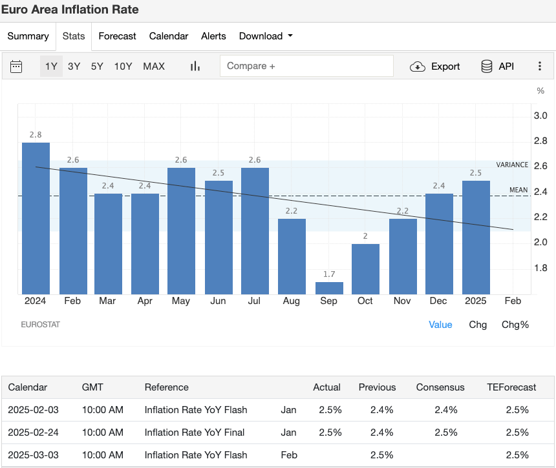The height and width of the screenshot is (468, 556).
Task: Click the chart type bars icon
Action: click(195, 66)
